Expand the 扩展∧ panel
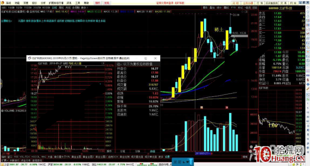 pos(4,161)
